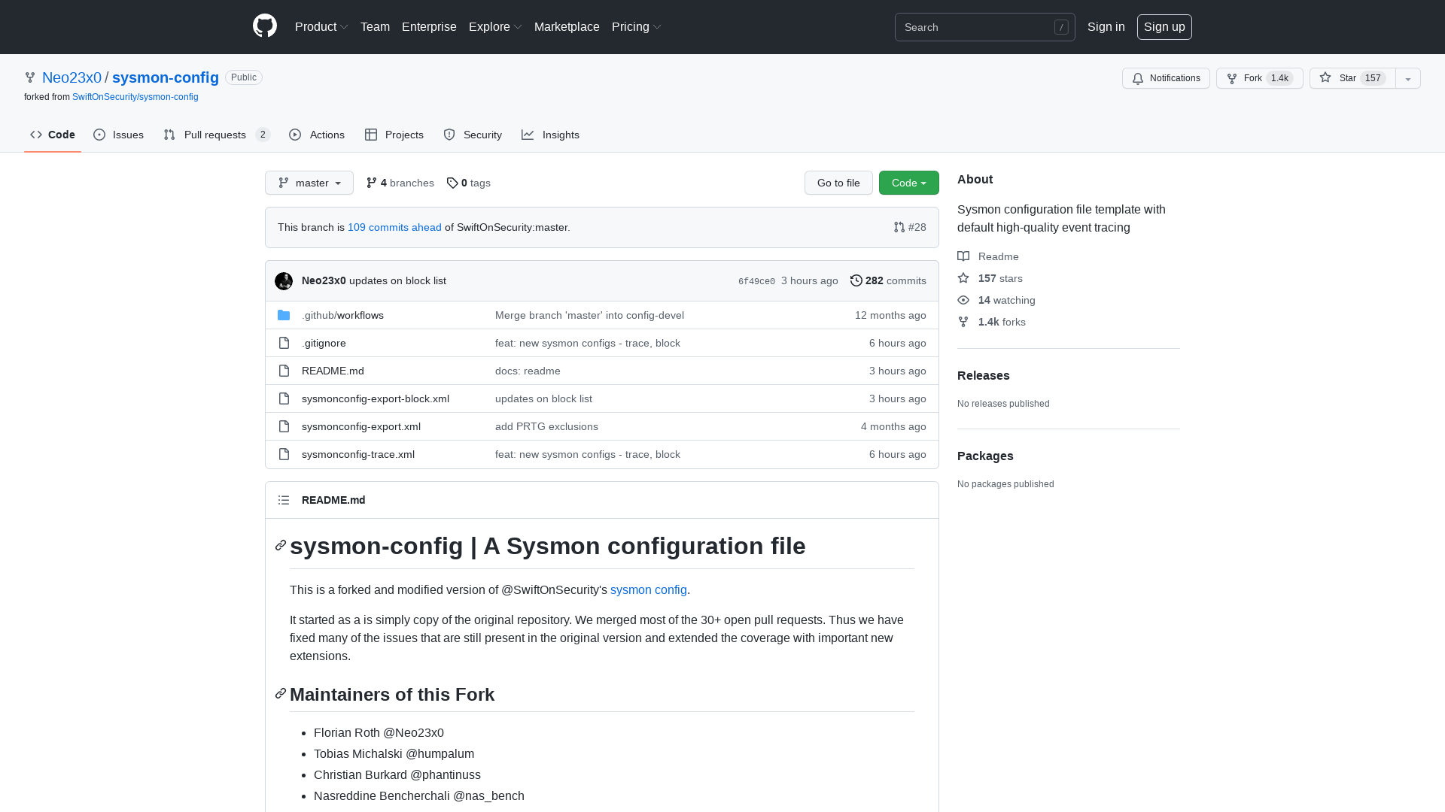This screenshot has width=1445, height=812.
Task: Click the eye icon showing 14 watching
Action: point(963,300)
